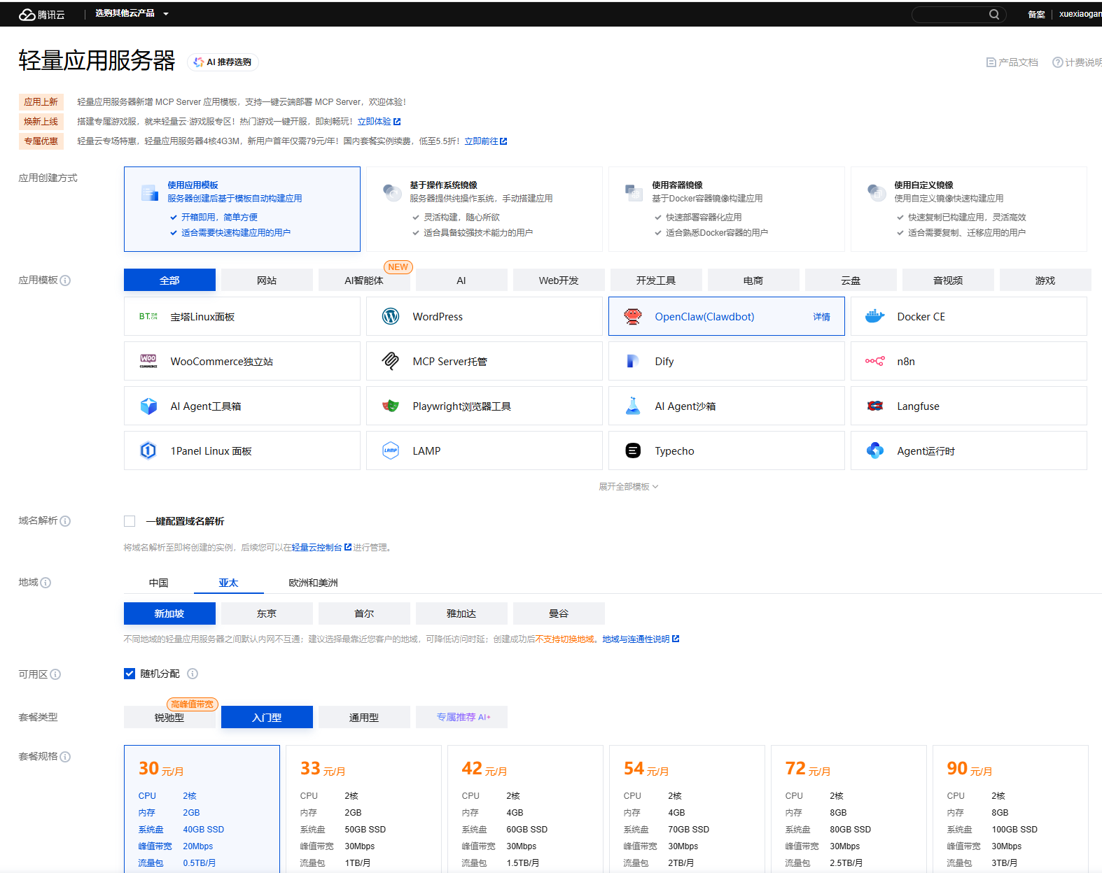
Task: Choose the 使用容器镜像 creation method
Action: point(727,209)
